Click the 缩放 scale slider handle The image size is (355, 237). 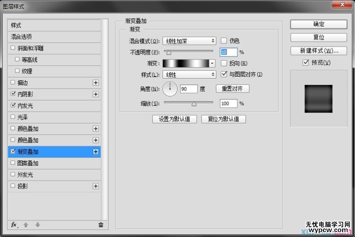coord(194,104)
